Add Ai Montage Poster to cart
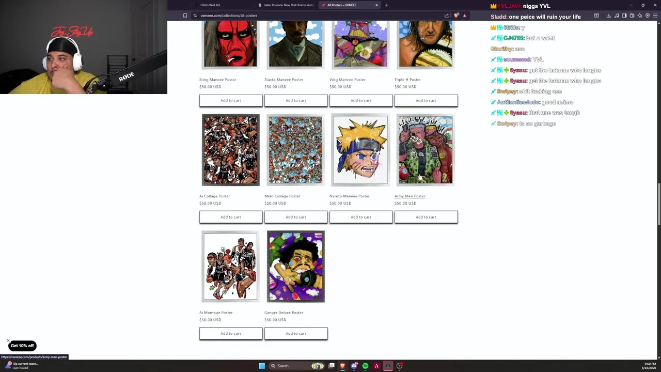Screen dimensions: 661x372 (x=231, y=333)
